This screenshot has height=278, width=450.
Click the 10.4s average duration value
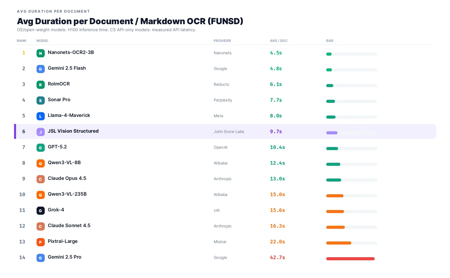click(278, 147)
